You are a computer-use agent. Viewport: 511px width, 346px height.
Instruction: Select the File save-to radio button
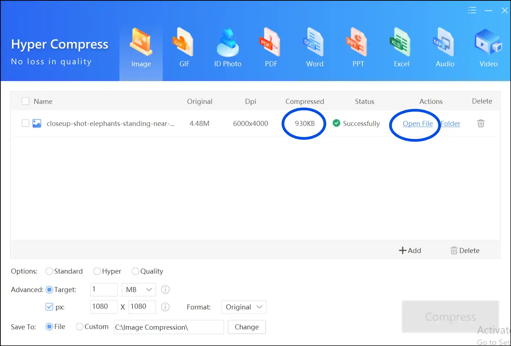(x=49, y=326)
